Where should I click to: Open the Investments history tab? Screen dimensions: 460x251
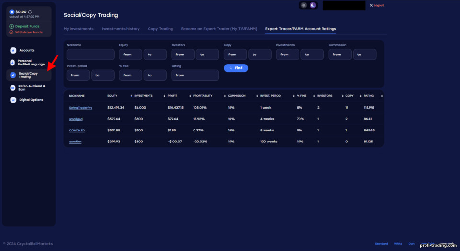click(121, 29)
